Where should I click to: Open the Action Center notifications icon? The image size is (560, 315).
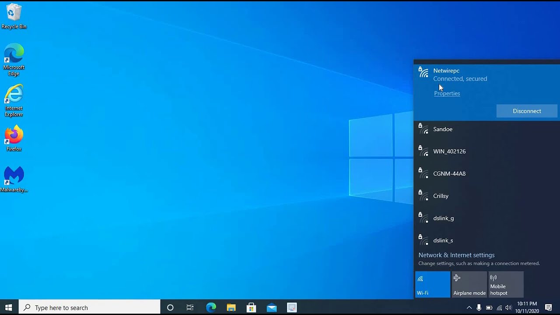548,308
